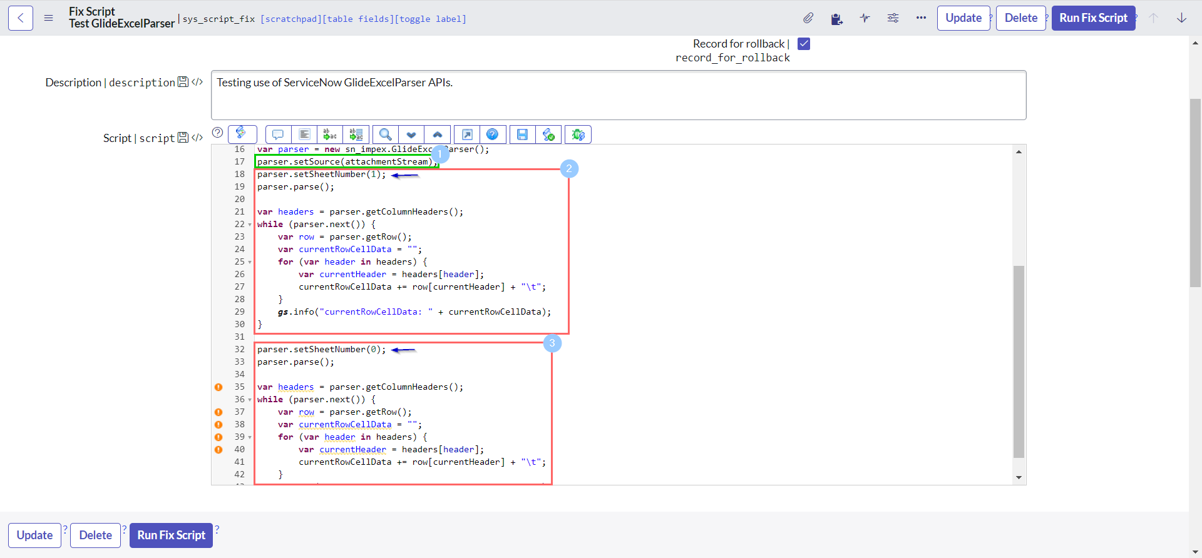This screenshot has height=558, width=1202.
Task: Click code icon beside Script label
Action: [197, 138]
